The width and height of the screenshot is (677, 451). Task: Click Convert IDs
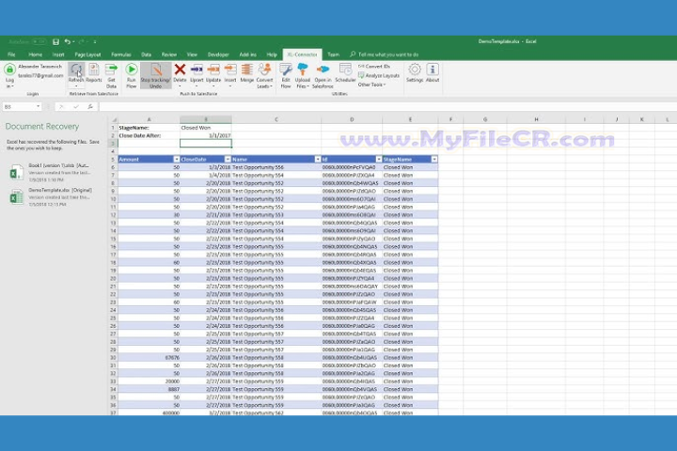pyautogui.click(x=374, y=67)
